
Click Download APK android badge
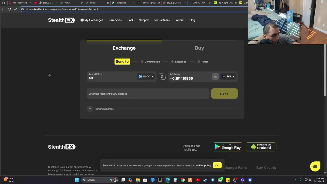(261, 147)
